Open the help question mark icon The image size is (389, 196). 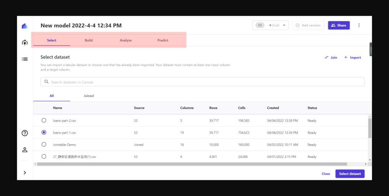(24, 133)
